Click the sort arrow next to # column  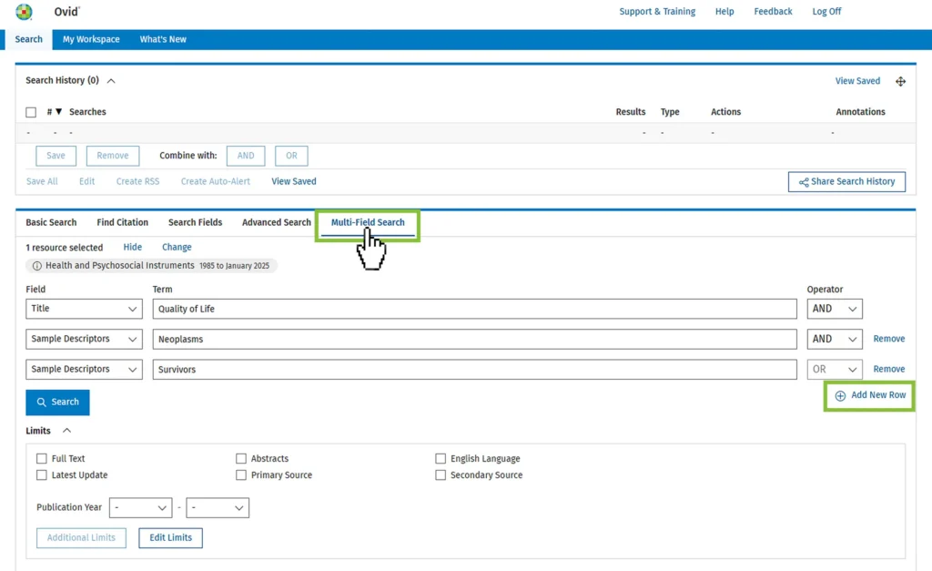click(x=59, y=111)
